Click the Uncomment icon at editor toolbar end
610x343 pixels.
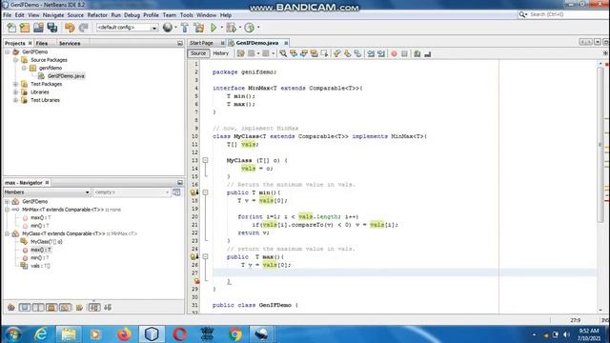(428, 53)
